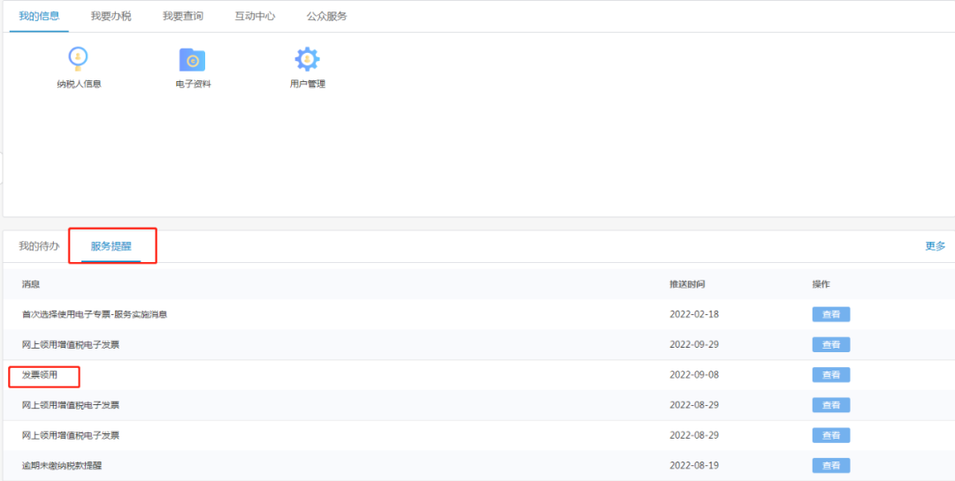Click the 推送时间 column header
Viewport: 955px width, 481px height.
[687, 284]
